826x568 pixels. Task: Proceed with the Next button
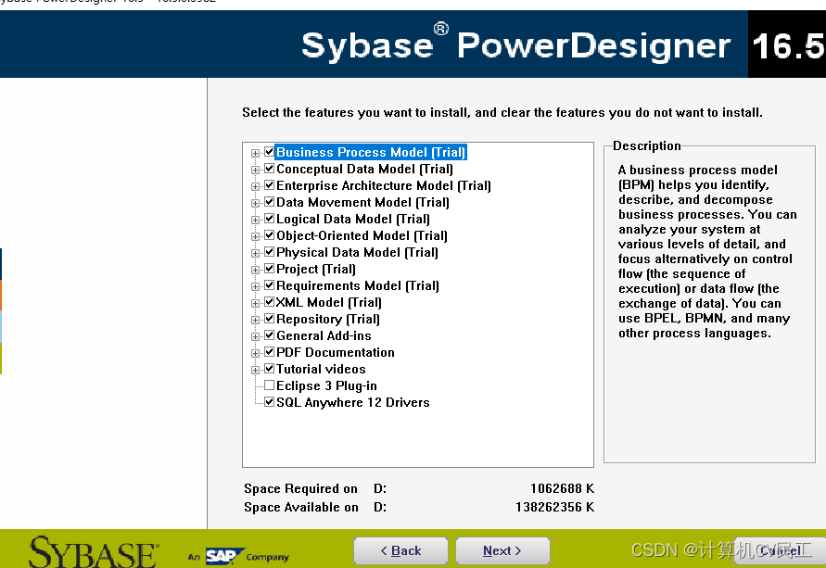coord(502,550)
